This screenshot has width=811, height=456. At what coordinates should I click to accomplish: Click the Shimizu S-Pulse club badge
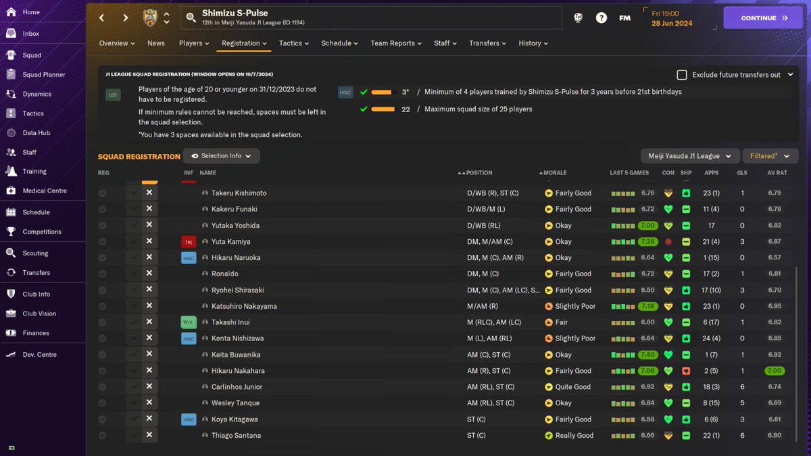click(x=150, y=18)
